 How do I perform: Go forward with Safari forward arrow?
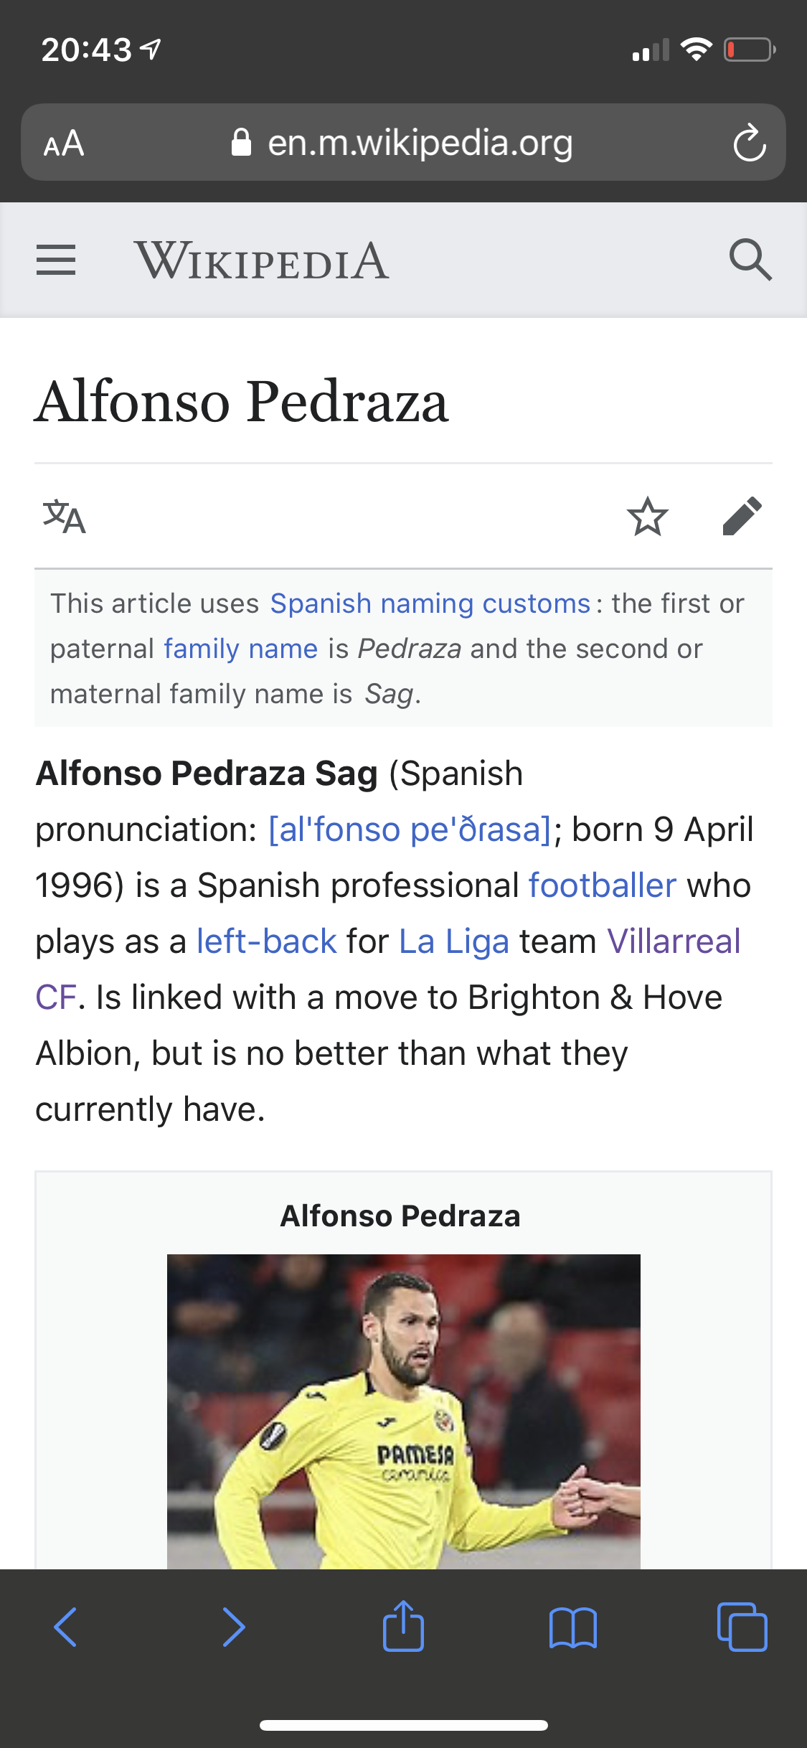click(234, 1627)
